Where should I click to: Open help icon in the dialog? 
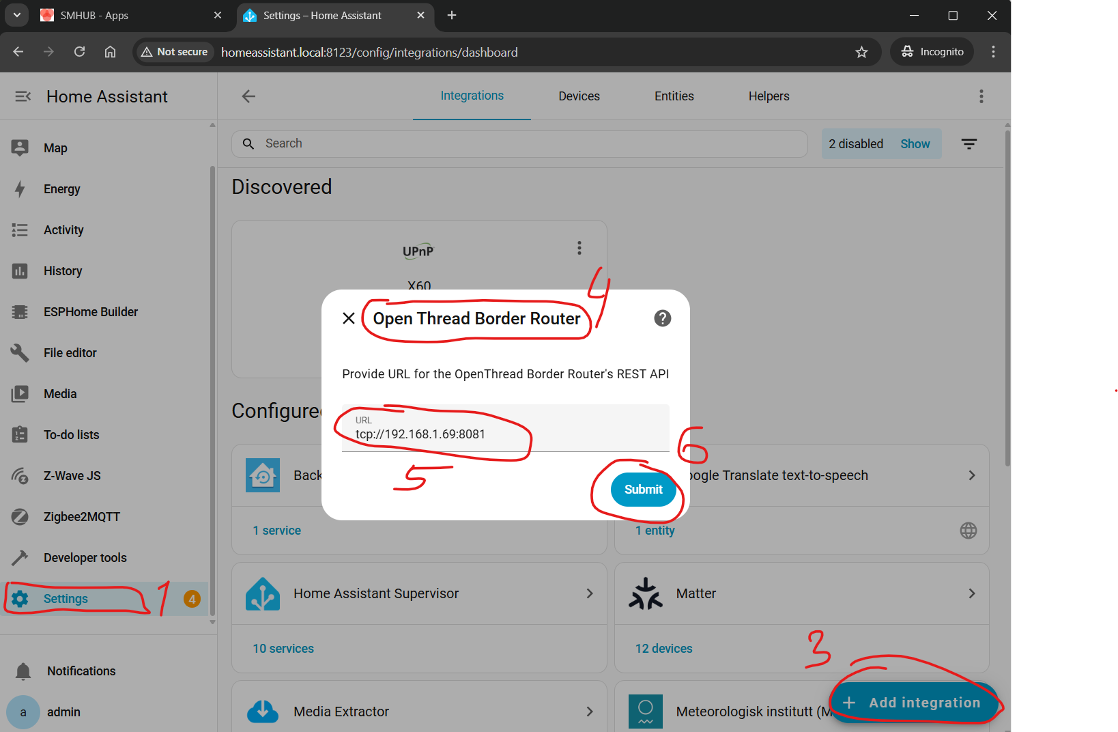(x=662, y=318)
